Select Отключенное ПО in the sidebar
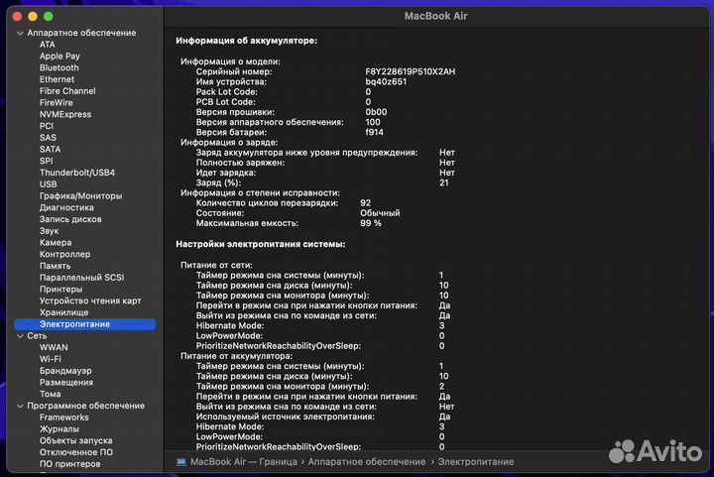The image size is (714, 477). click(x=76, y=452)
